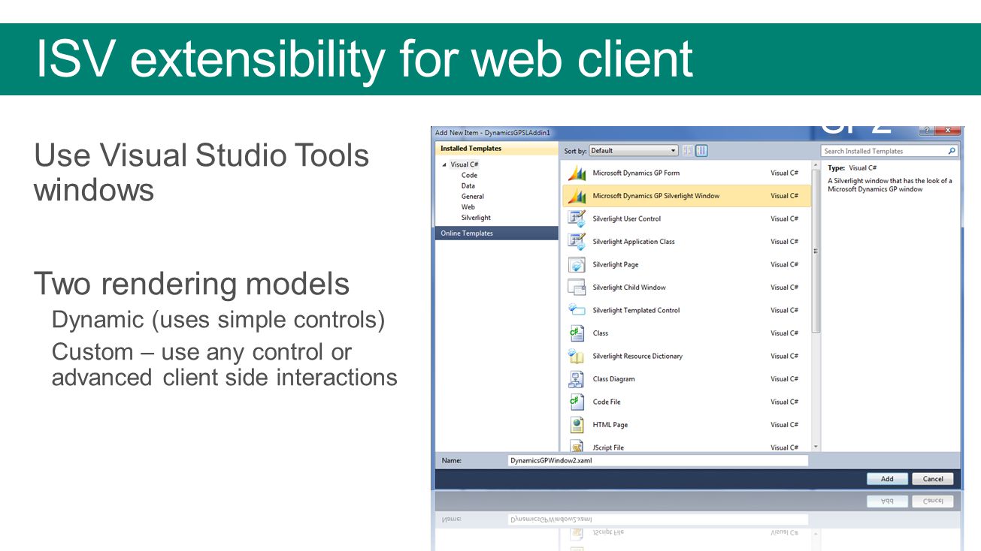
Task: Select the Silverlight Templated Control template name
Action: click(x=636, y=310)
